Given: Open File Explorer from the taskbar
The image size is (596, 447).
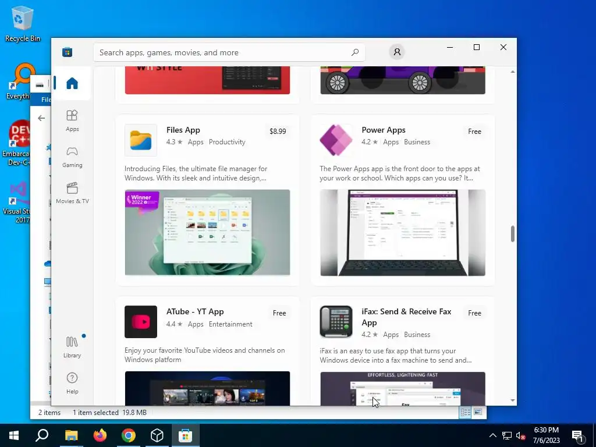Looking at the screenshot, I should point(71,435).
